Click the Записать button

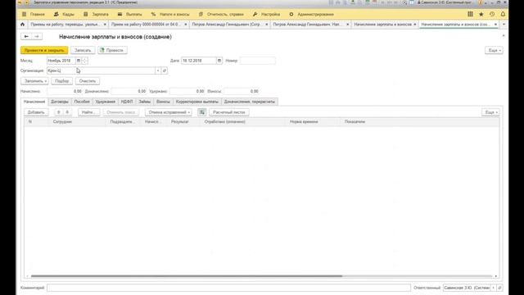[83, 50]
